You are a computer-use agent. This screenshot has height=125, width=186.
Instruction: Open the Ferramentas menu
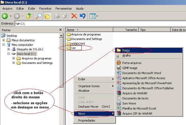[63, 9]
